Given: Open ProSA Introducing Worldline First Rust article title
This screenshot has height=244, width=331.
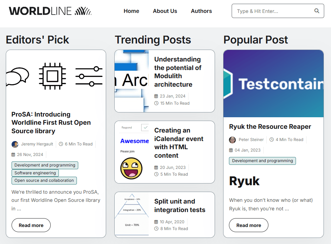Looking at the screenshot, I should 51,123.
